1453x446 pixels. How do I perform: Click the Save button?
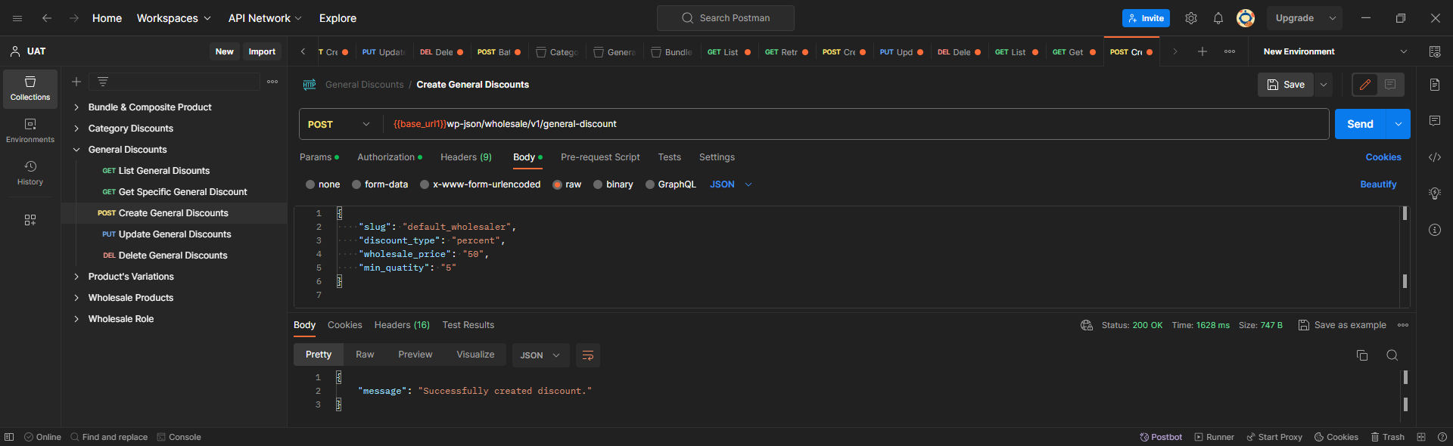click(x=1286, y=85)
